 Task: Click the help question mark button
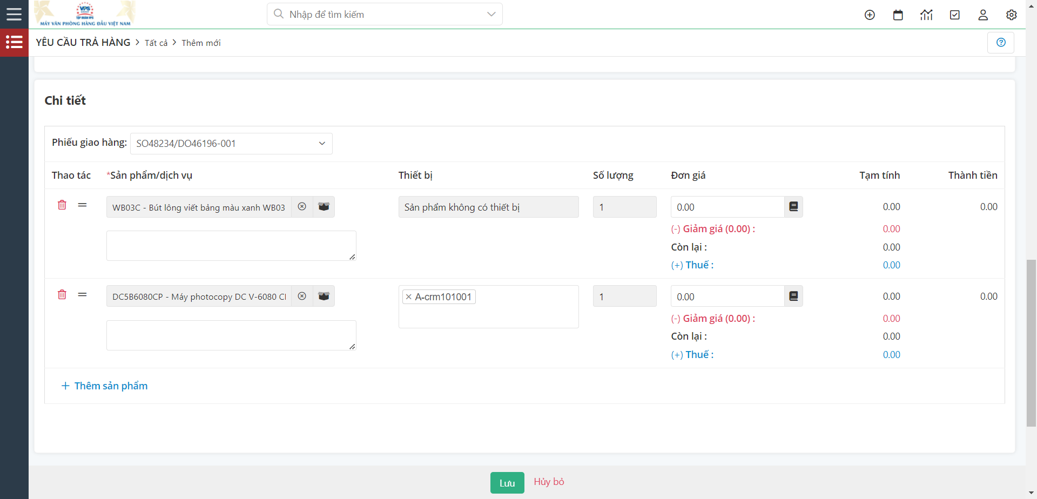[1001, 43]
